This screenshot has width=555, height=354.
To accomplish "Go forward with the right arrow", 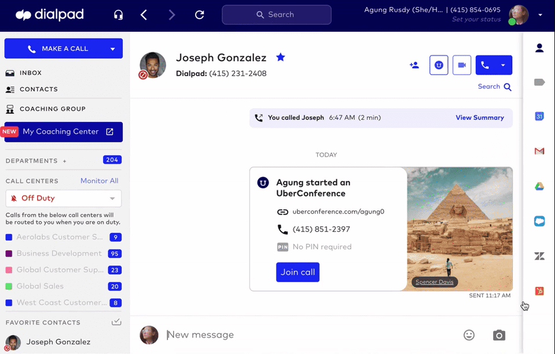I will coord(172,15).
